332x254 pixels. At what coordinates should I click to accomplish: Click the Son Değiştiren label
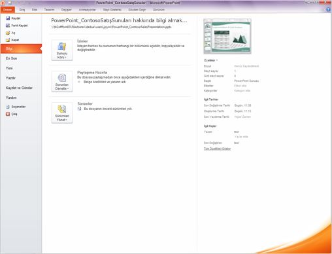[213, 143]
